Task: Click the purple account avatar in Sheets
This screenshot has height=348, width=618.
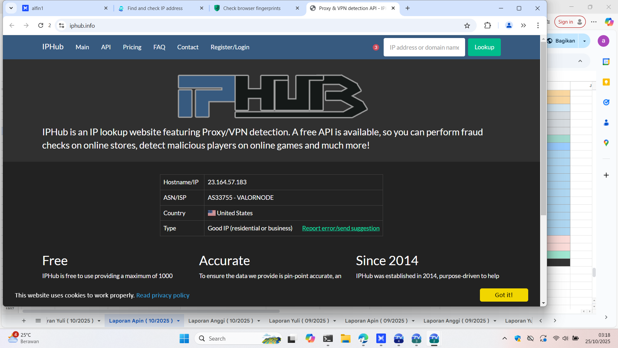Action: 604,41
